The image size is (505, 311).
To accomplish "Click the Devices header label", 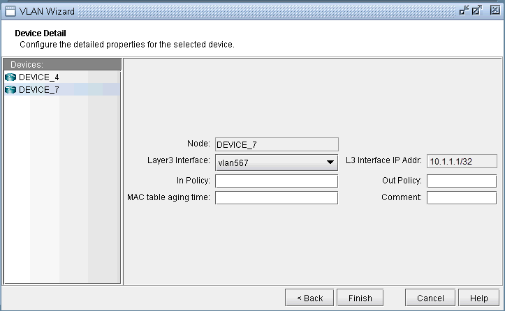I will coord(27,65).
